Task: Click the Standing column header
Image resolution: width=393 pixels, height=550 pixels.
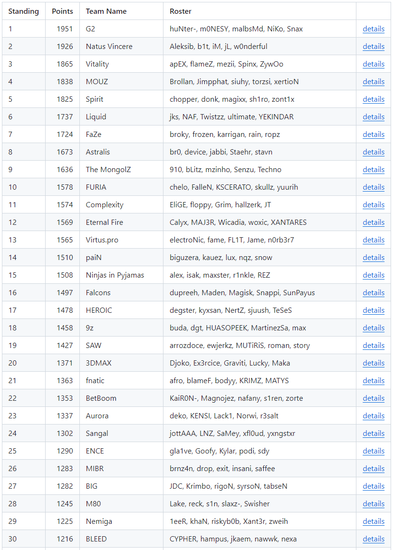Action: click(23, 11)
